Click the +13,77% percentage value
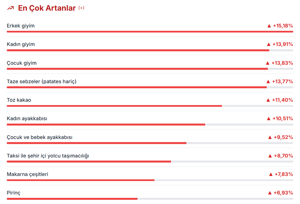Image resolution: width=300 pixels, height=204 pixels. click(x=283, y=82)
